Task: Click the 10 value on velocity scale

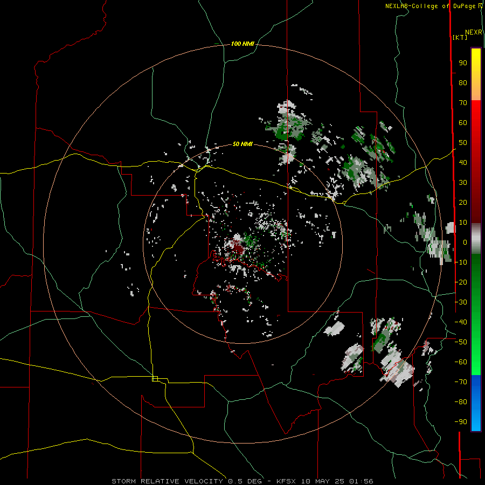Action: pyautogui.click(x=463, y=223)
